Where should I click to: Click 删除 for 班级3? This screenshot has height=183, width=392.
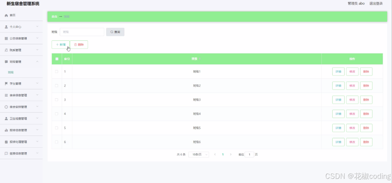pyautogui.click(x=366, y=100)
